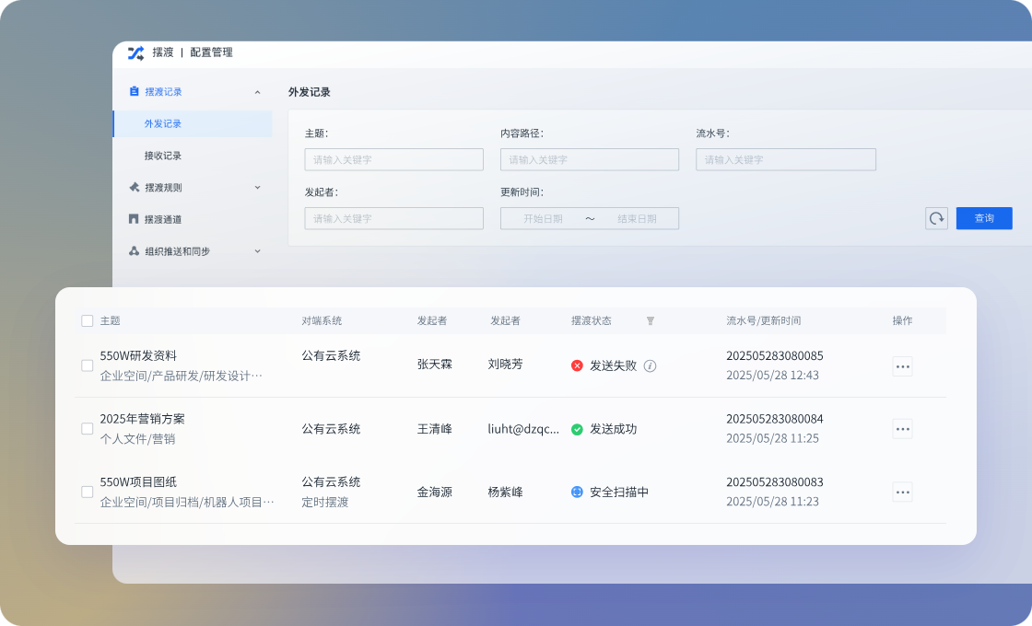This screenshot has width=1032, height=626.
Task: Click the filter icon next to 摆渡状态
Action: [x=650, y=321]
